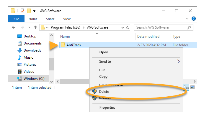Click navigation pane scroll down arrow

coord(52,82)
